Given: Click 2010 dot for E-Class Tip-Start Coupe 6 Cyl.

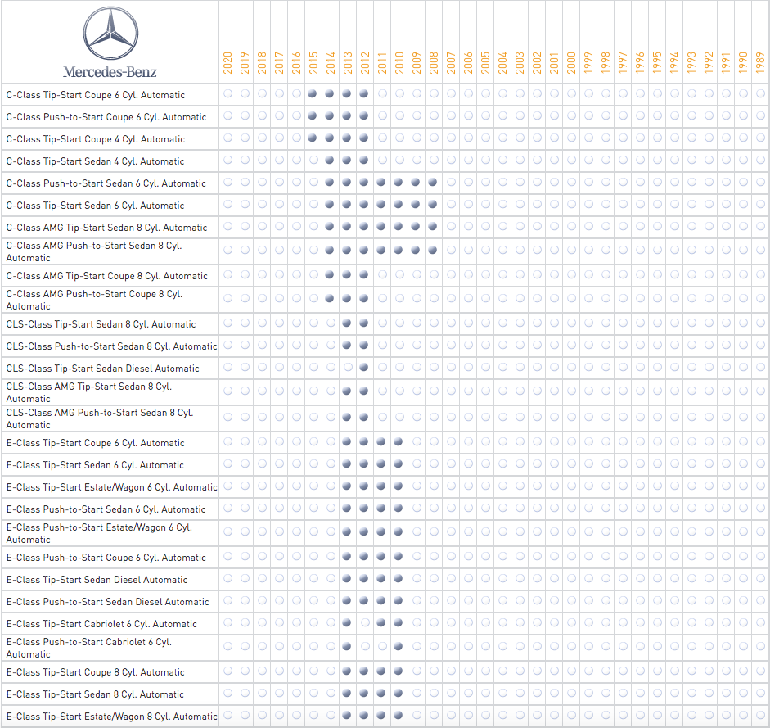Looking at the screenshot, I should (x=399, y=441).
